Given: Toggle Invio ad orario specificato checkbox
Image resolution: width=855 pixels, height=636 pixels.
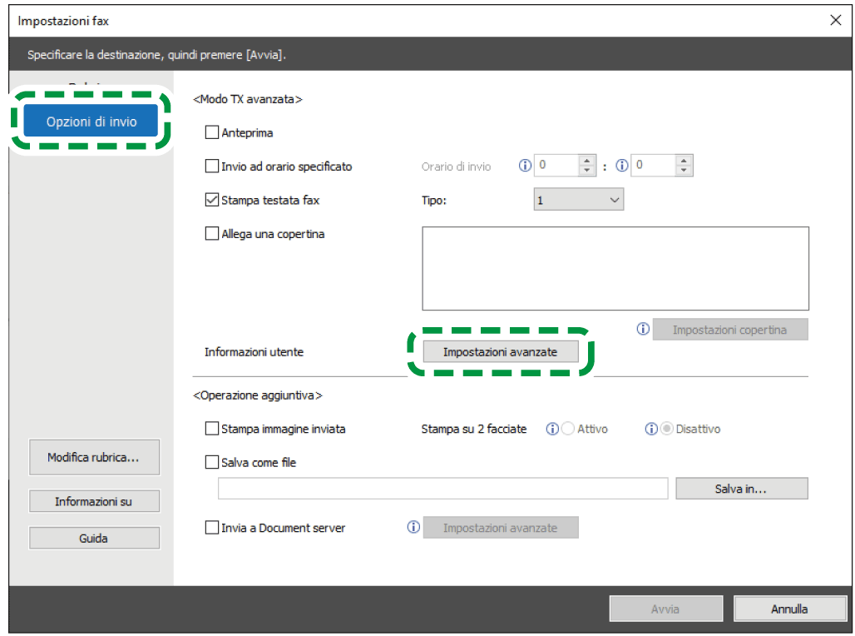Looking at the screenshot, I should 212,166.
